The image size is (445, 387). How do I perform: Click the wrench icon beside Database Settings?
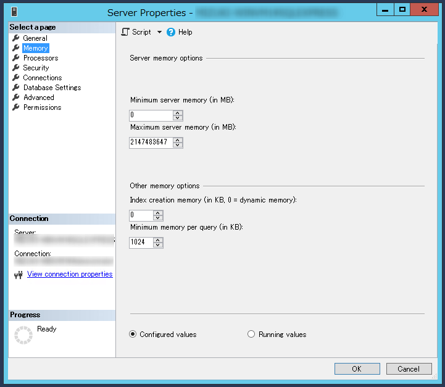tap(16, 87)
